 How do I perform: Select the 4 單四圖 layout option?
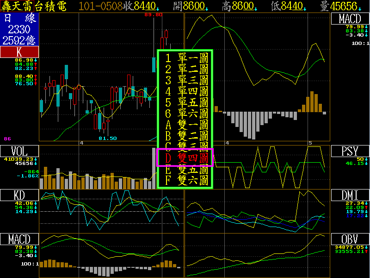[x=185, y=91]
